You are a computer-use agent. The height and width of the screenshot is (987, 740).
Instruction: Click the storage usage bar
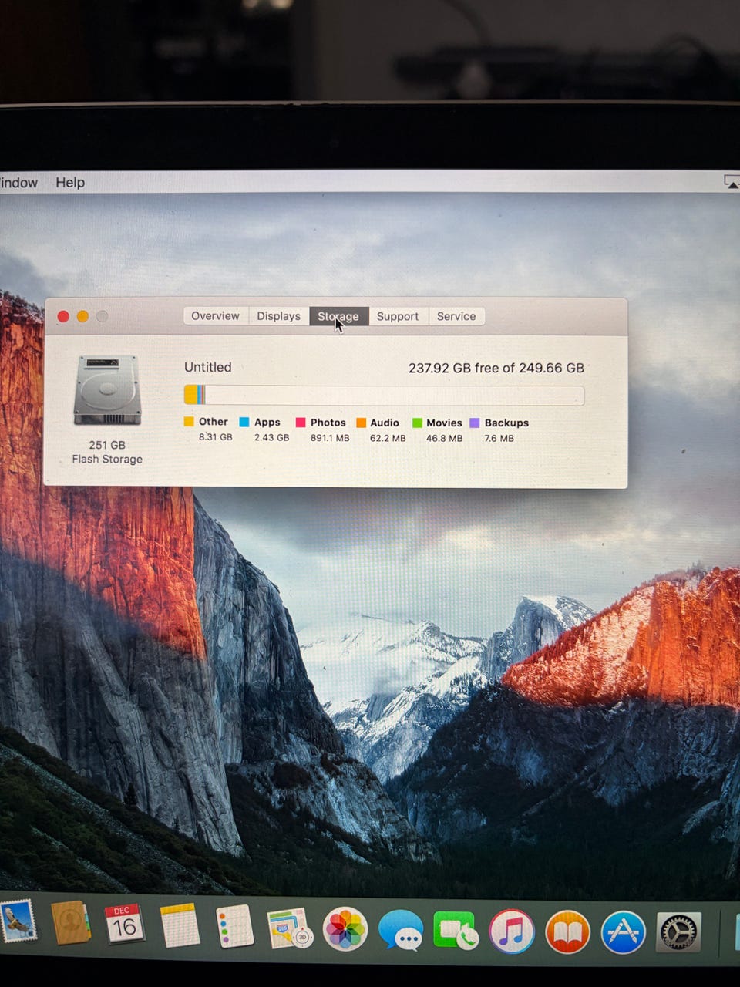tap(384, 396)
